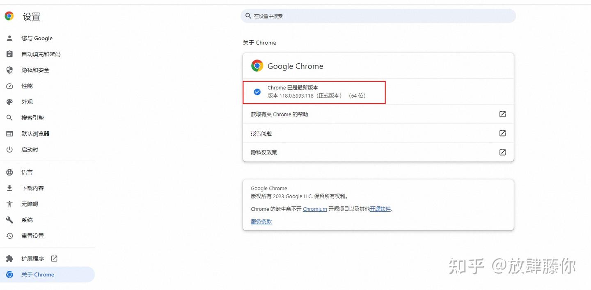Open the 无障碍 settings section
The image size is (591, 290).
[30, 204]
